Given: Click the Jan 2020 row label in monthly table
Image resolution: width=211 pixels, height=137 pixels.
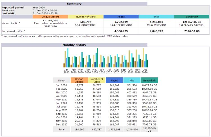Looking at the screenshot, I should [x=62, y=85].
